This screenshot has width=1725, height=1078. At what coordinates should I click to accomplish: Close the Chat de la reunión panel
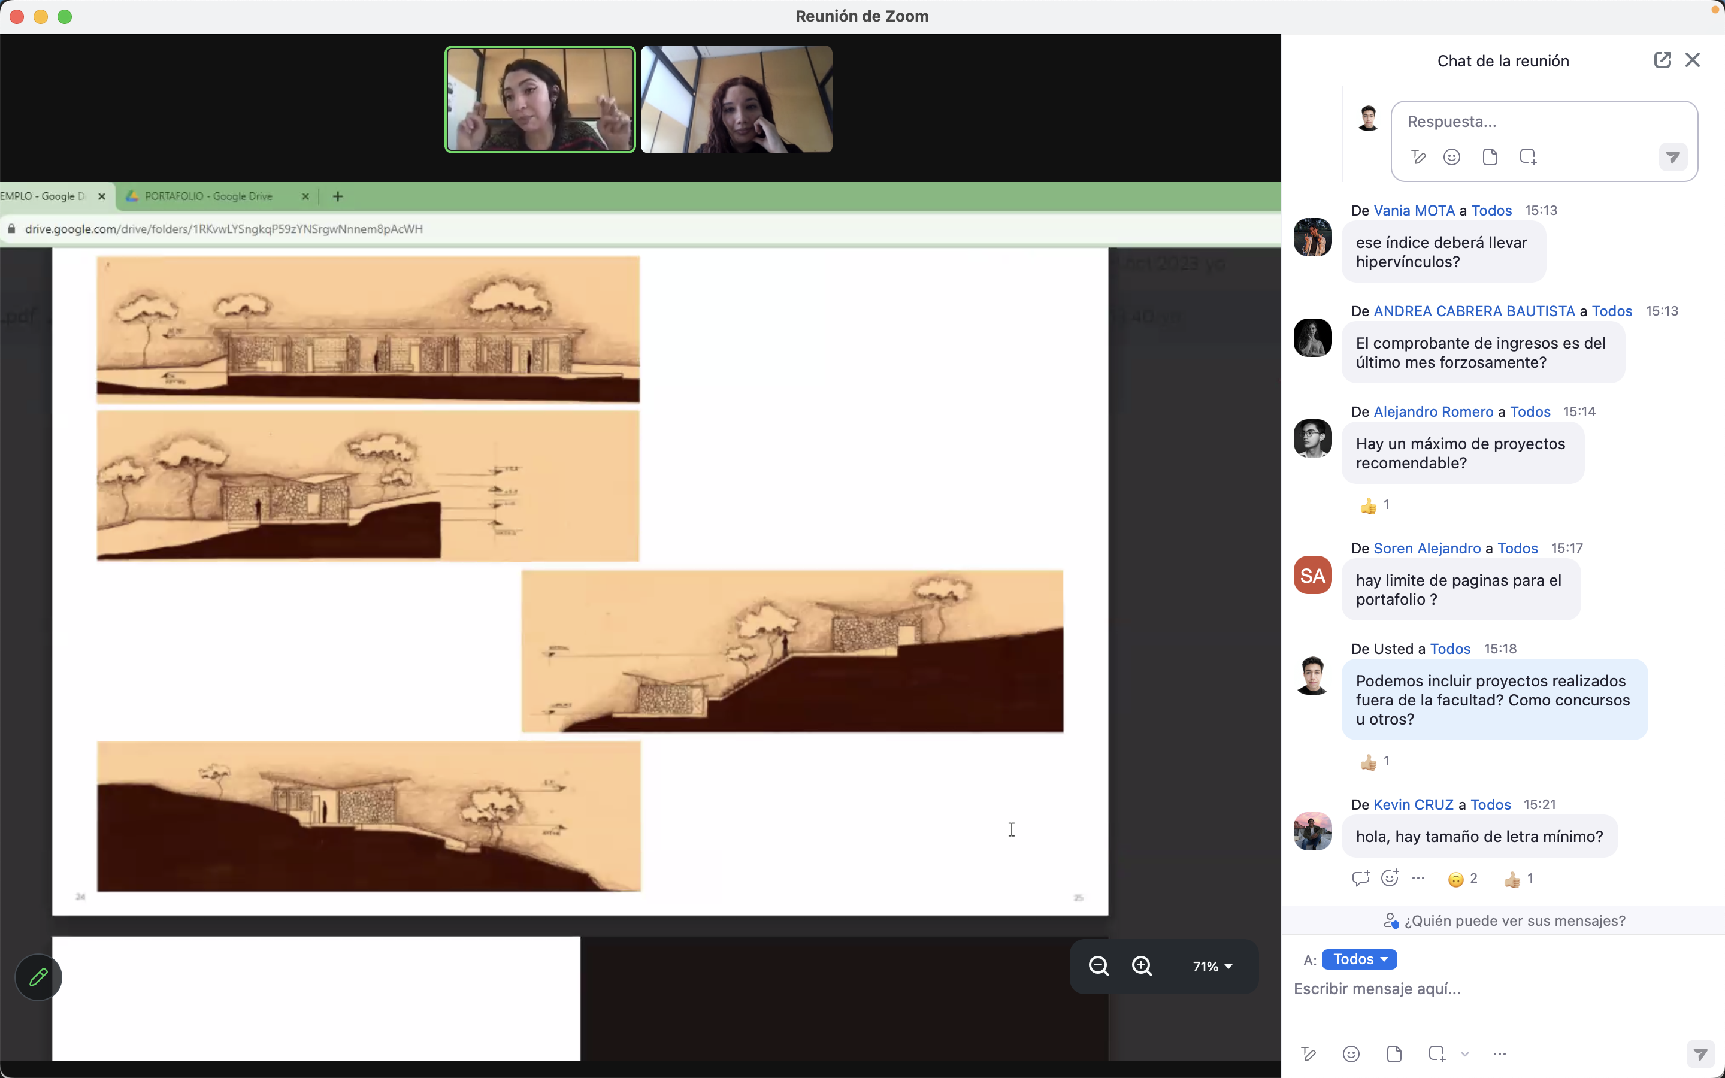pyautogui.click(x=1693, y=60)
